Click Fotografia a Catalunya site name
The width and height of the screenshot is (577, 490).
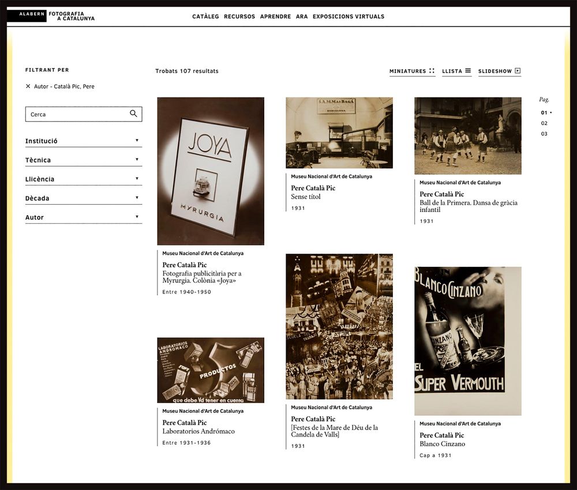click(x=72, y=16)
